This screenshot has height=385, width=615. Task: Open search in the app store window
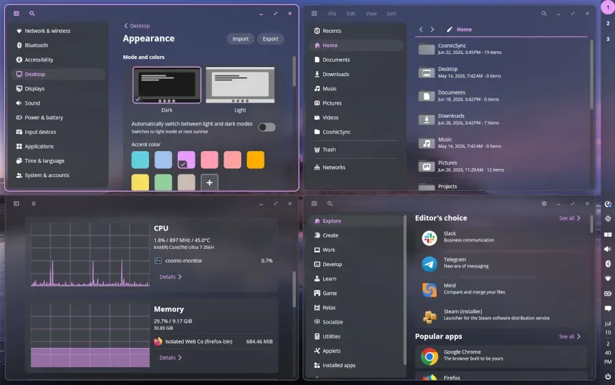[330, 204]
